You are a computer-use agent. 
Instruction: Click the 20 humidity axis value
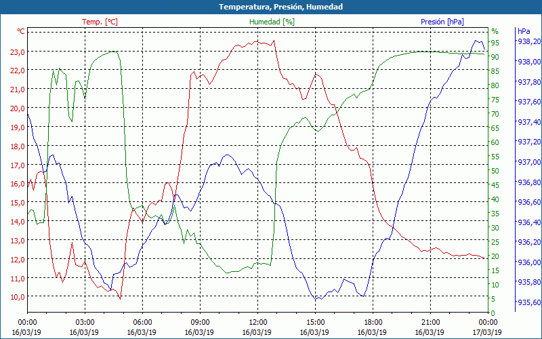click(495, 256)
